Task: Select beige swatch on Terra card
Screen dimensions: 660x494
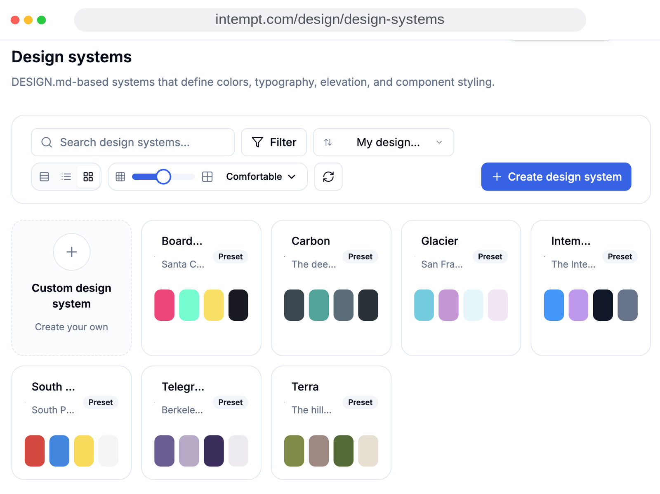Action: [x=368, y=451]
